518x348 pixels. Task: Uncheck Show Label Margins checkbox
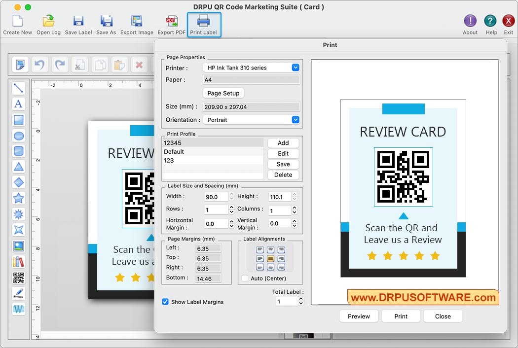(x=165, y=302)
